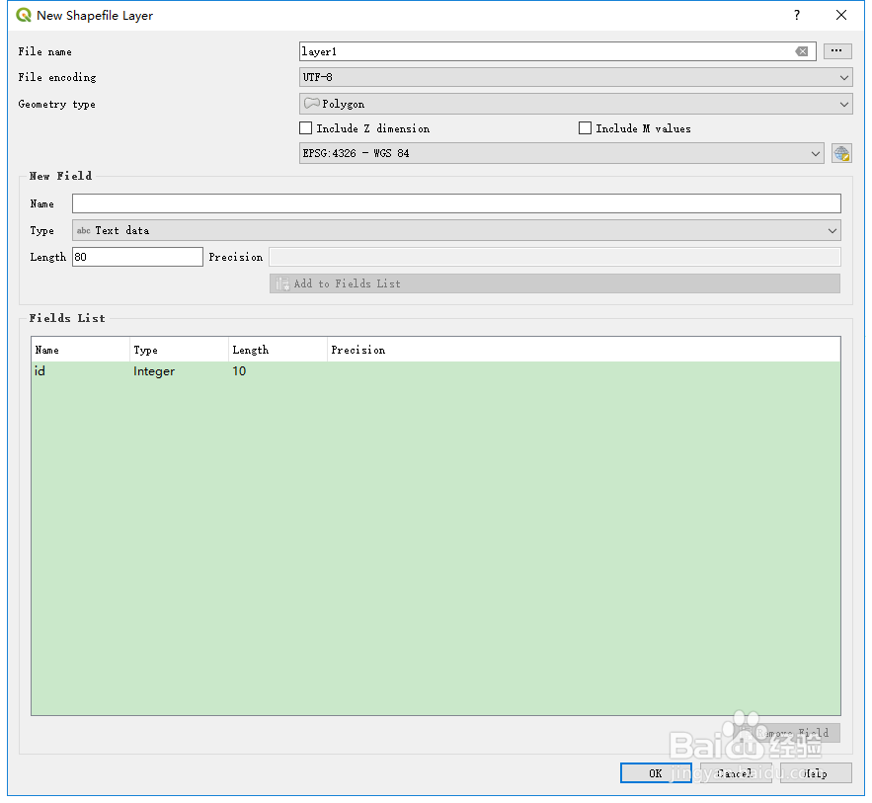Click the Remove Field button
Viewport: 872px width, 803px height.
tap(789, 733)
